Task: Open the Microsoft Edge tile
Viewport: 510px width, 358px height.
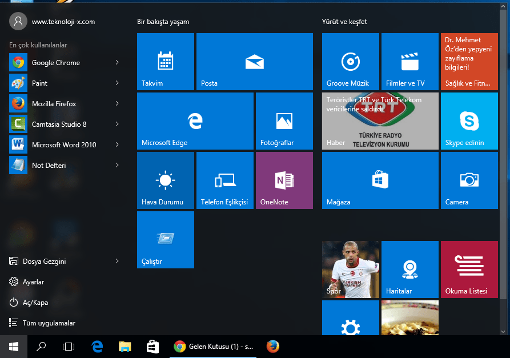Action: click(x=194, y=120)
